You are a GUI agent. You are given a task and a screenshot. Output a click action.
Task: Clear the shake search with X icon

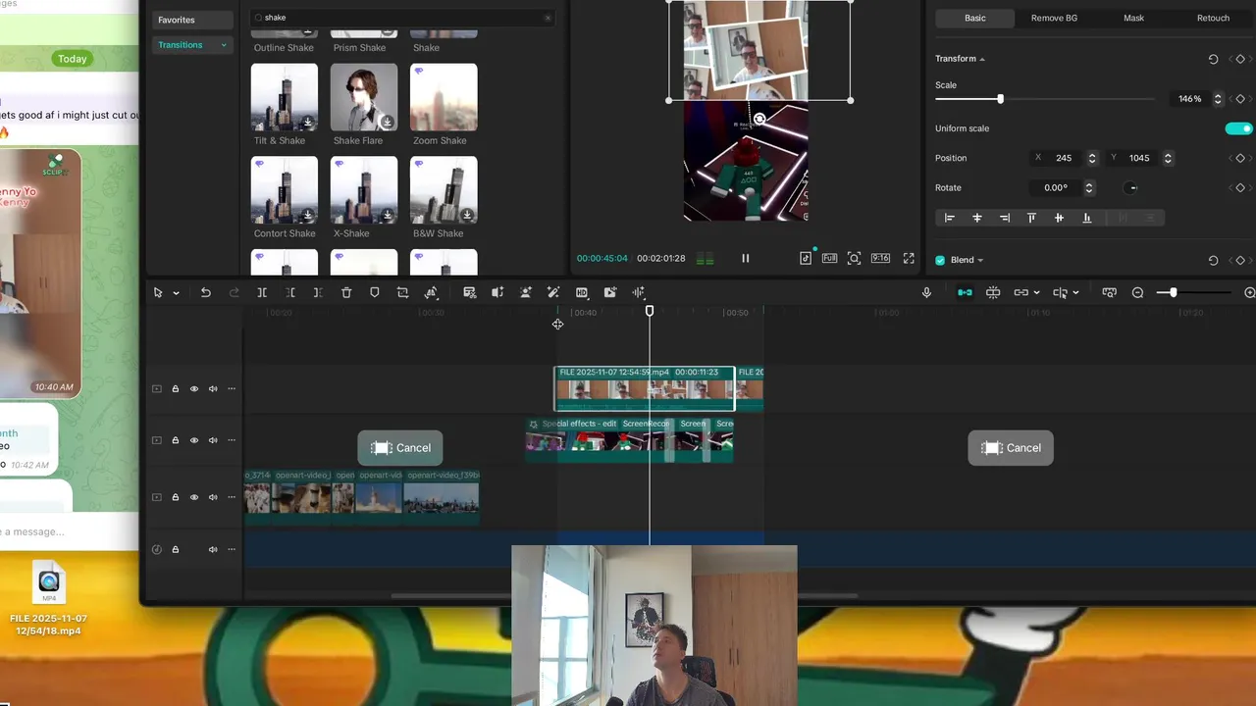548,18
